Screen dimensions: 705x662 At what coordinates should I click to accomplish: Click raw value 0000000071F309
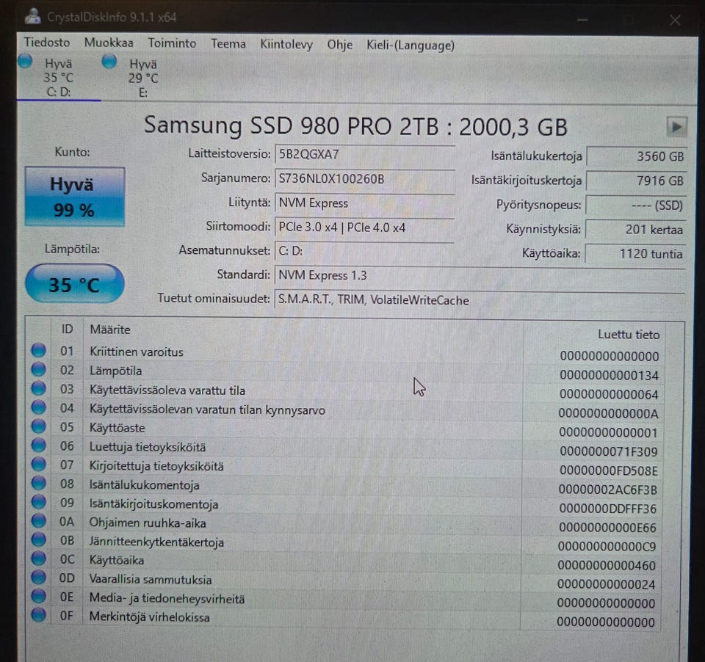click(x=609, y=451)
